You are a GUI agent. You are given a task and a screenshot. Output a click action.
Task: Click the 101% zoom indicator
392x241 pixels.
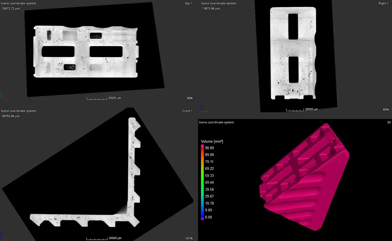pos(189,238)
